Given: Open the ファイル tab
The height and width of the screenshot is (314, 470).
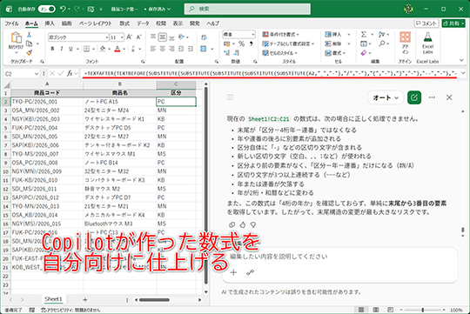Looking at the screenshot, I should click(11, 23).
